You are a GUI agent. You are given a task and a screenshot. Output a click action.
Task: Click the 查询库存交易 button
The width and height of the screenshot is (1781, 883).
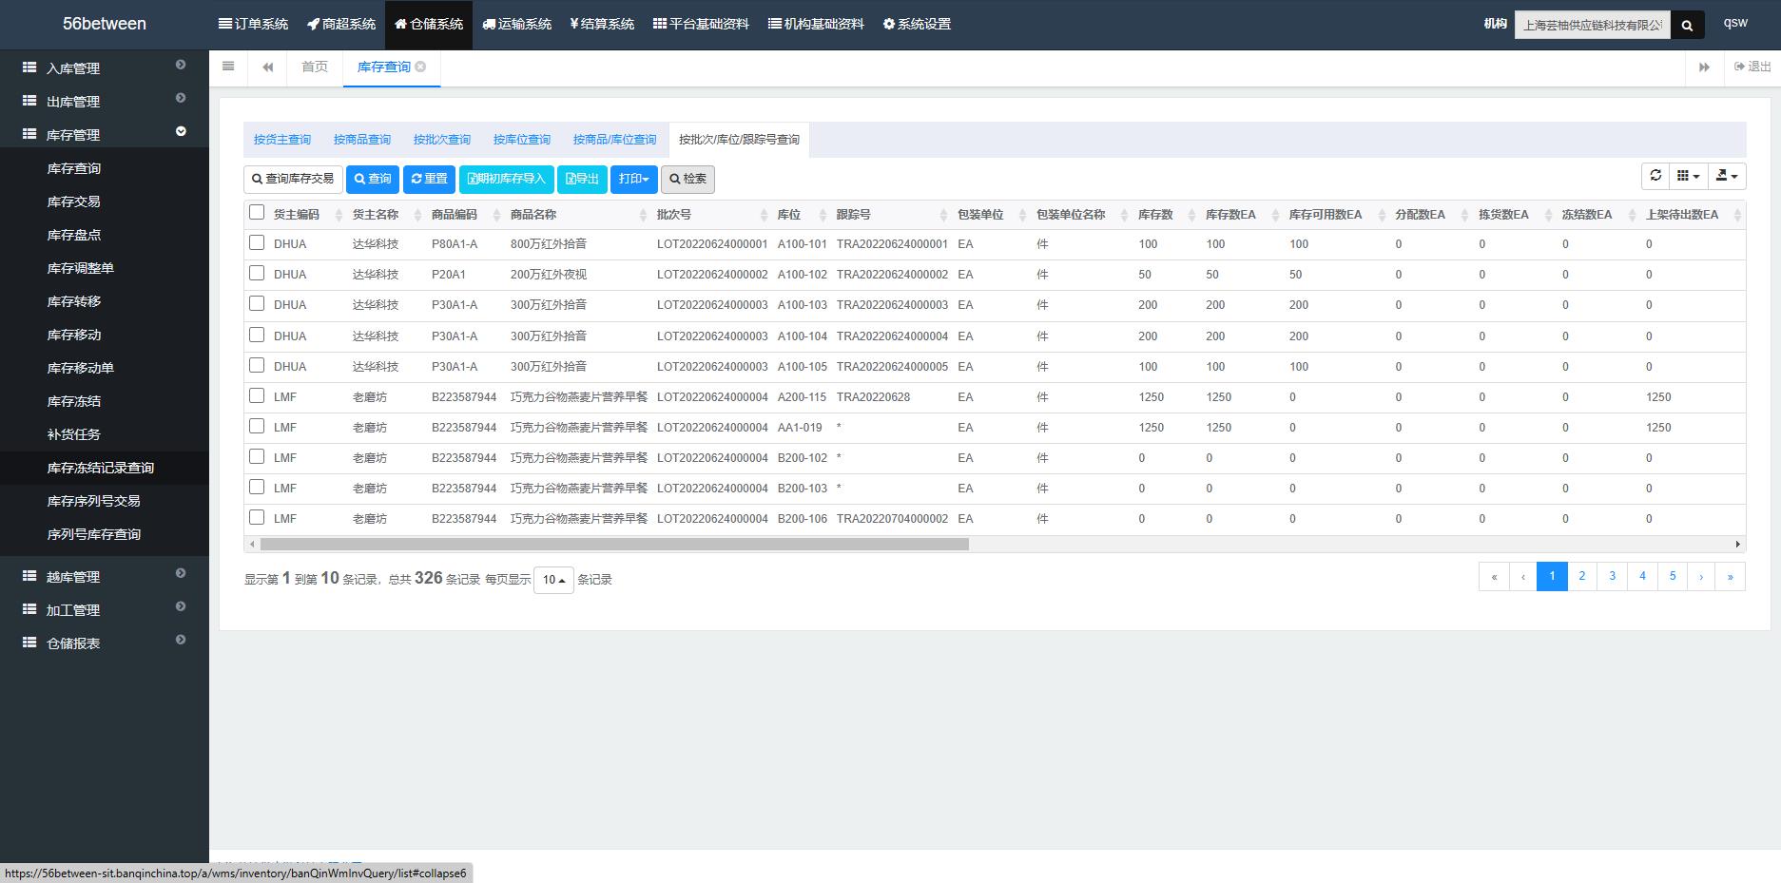coord(293,179)
